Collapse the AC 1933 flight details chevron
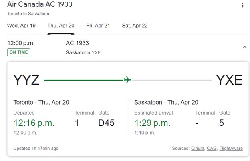Screen dimensions: 250x161 [x=244, y=48]
